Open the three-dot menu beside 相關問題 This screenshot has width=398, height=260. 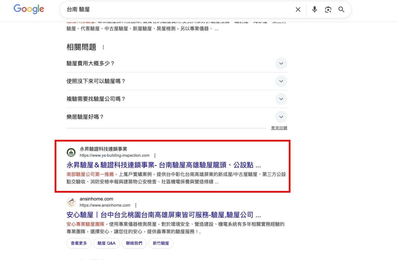coord(103,47)
